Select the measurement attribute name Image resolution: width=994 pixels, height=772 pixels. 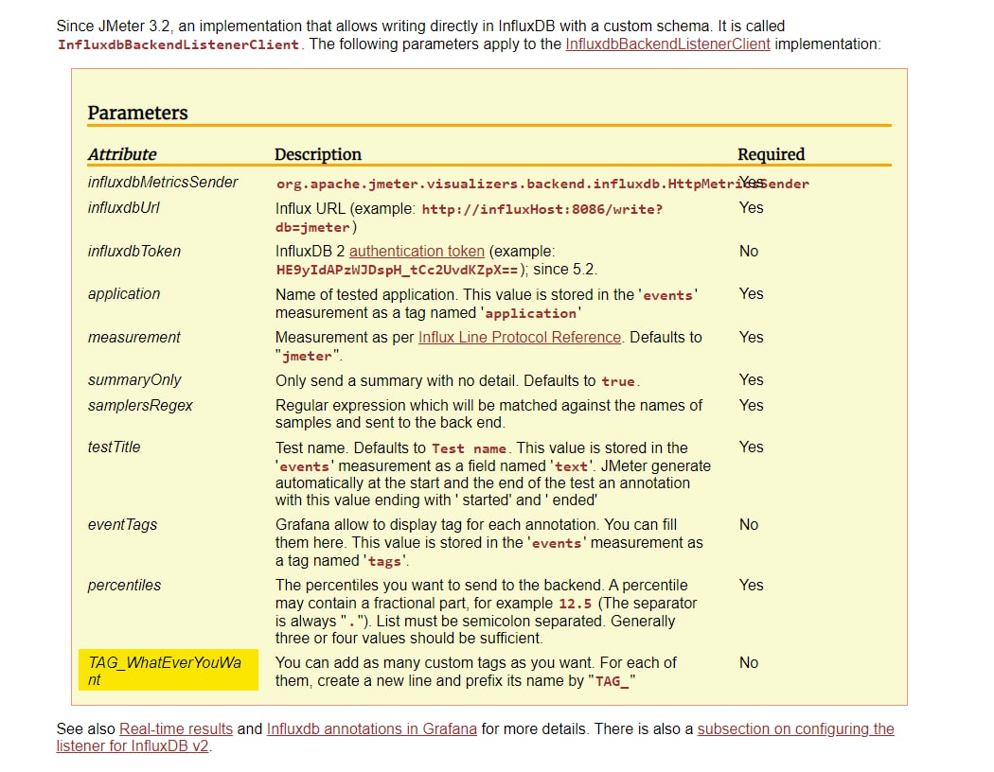point(133,338)
